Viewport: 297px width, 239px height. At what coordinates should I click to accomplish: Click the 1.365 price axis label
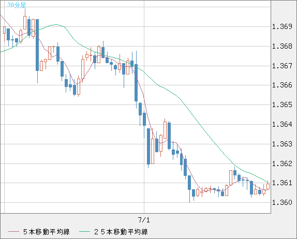pyautogui.click(x=282, y=104)
